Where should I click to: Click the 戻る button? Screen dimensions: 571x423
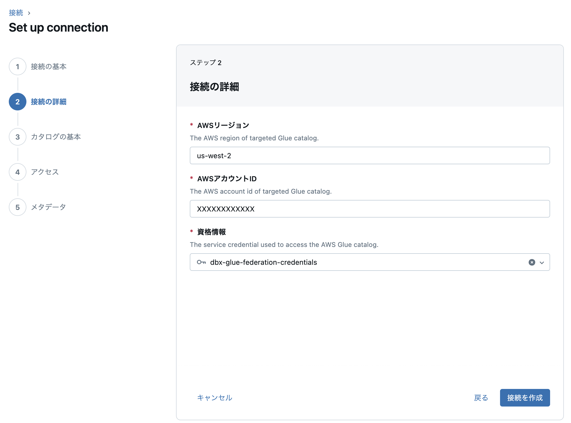point(481,397)
